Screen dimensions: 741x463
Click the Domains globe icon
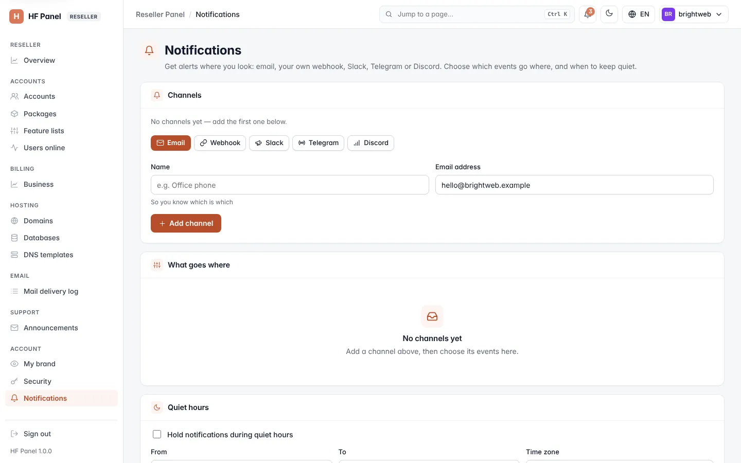click(14, 221)
